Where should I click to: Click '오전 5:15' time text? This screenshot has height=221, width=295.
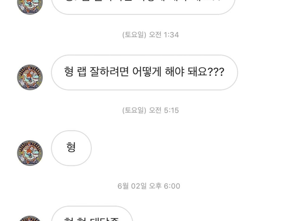tap(164, 110)
